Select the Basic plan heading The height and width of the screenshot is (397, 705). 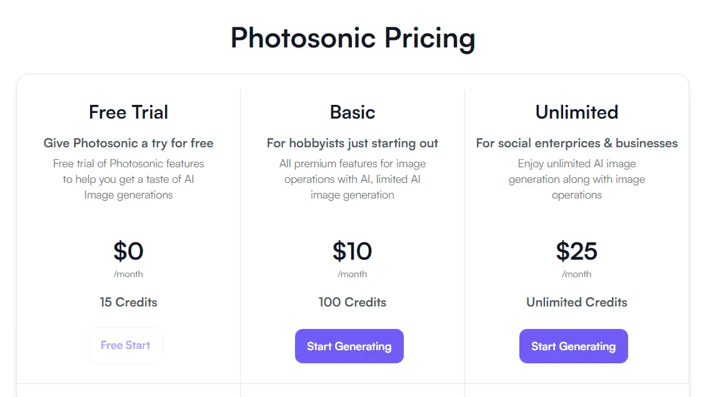[x=352, y=112]
